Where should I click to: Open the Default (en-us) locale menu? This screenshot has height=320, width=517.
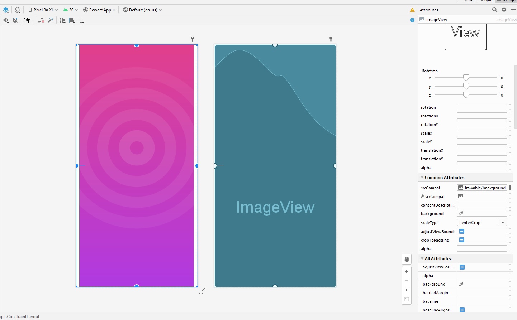click(x=142, y=10)
